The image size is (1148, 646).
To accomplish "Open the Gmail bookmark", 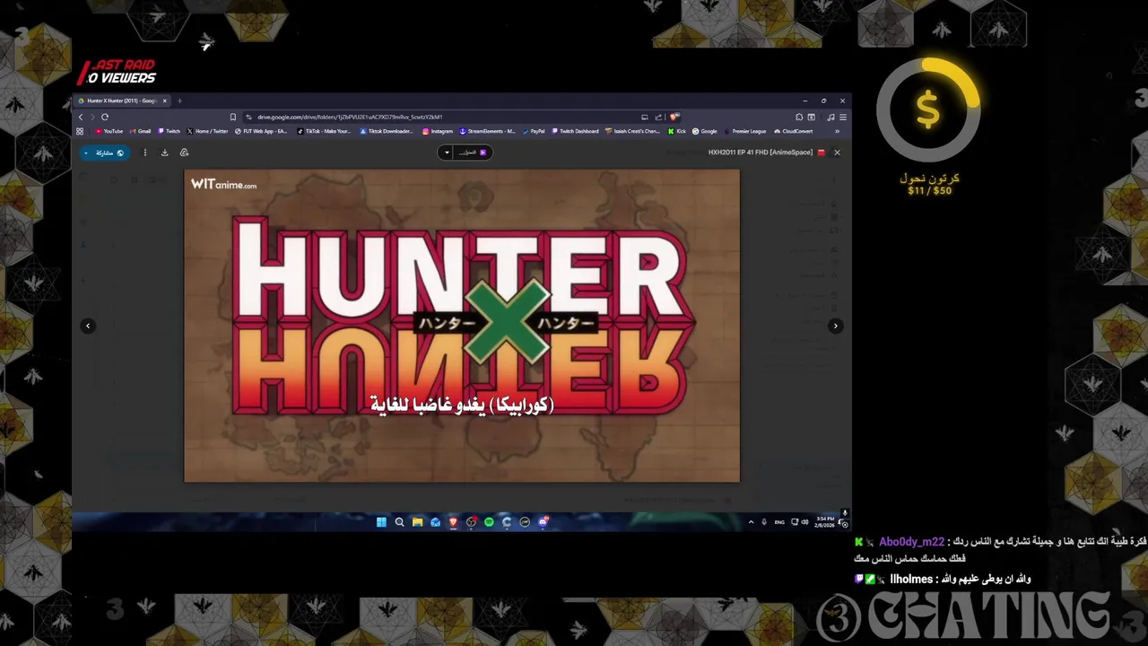I will click(x=139, y=131).
